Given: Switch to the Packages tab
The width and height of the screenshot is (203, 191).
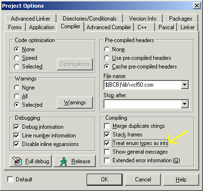Looking at the screenshot, I should click(x=180, y=19).
